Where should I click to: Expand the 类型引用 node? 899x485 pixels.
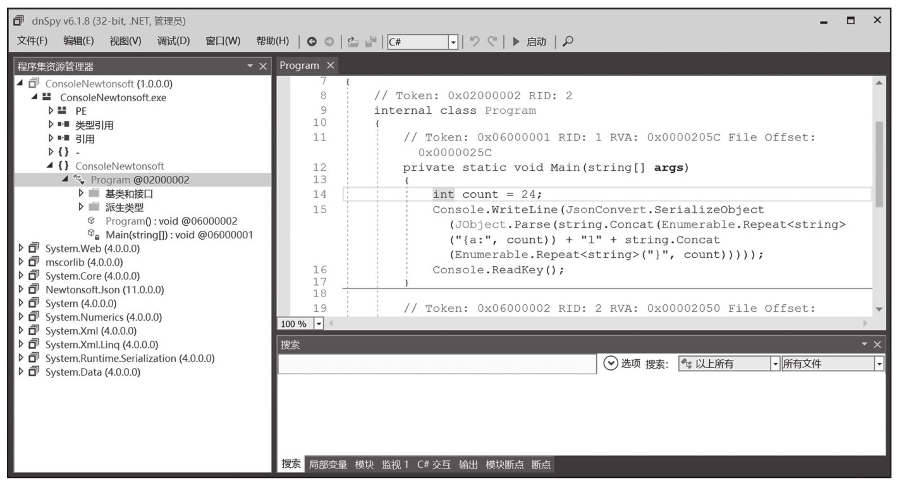tap(51, 125)
